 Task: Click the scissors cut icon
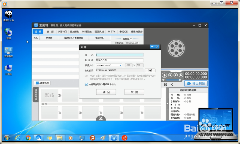pos(101,118)
